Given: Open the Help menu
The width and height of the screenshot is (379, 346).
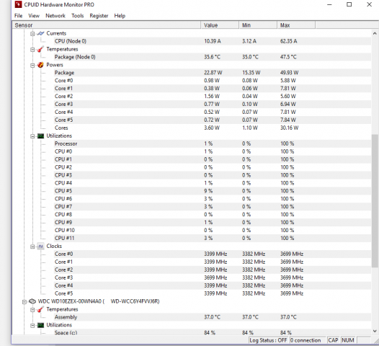Looking at the screenshot, I should [120, 16].
